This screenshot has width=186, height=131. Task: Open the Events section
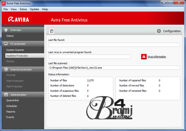pos(10,117)
